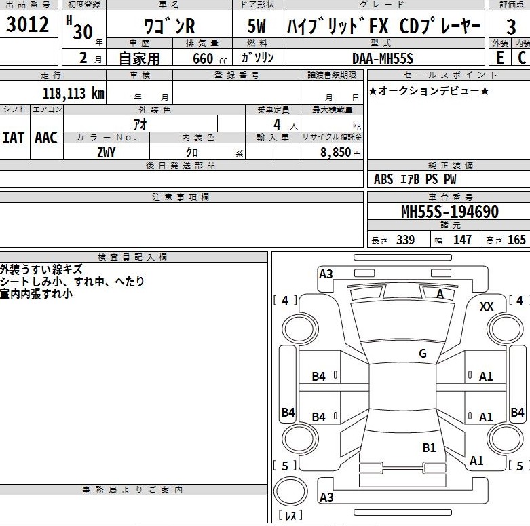
Task: Select the A1 mark on the rear right quarter
Action: click(476, 460)
